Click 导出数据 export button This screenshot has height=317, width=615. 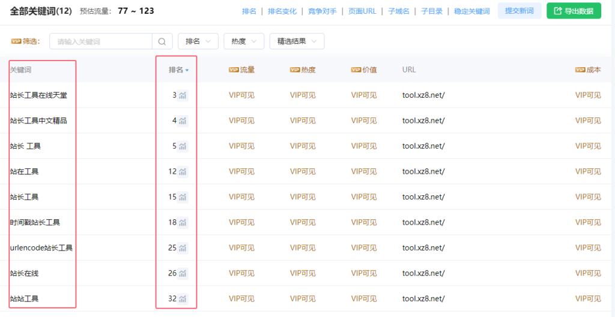click(x=574, y=11)
